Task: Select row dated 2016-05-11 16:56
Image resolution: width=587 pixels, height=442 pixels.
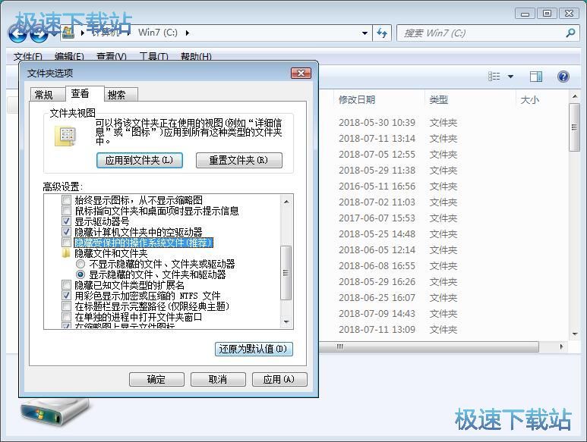Action: click(443, 186)
